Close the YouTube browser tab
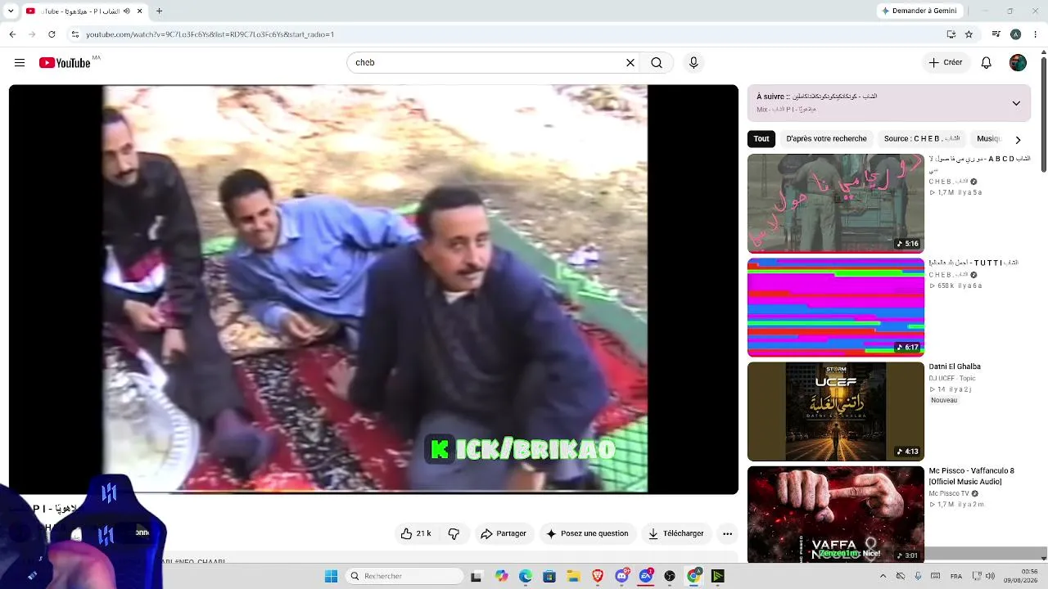 [140, 11]
